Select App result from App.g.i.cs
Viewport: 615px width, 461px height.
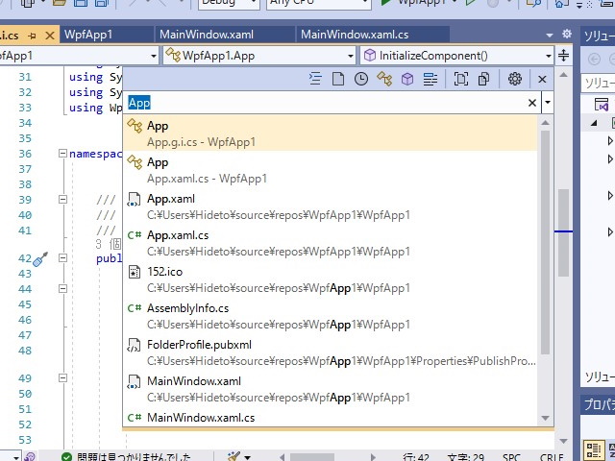coord(330,133)
